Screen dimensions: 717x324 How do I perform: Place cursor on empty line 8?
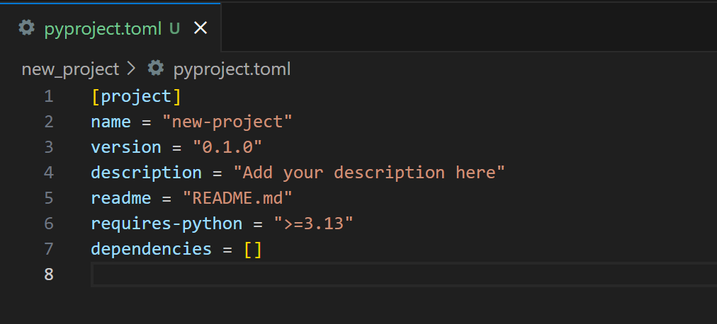(x=404, y=274)
